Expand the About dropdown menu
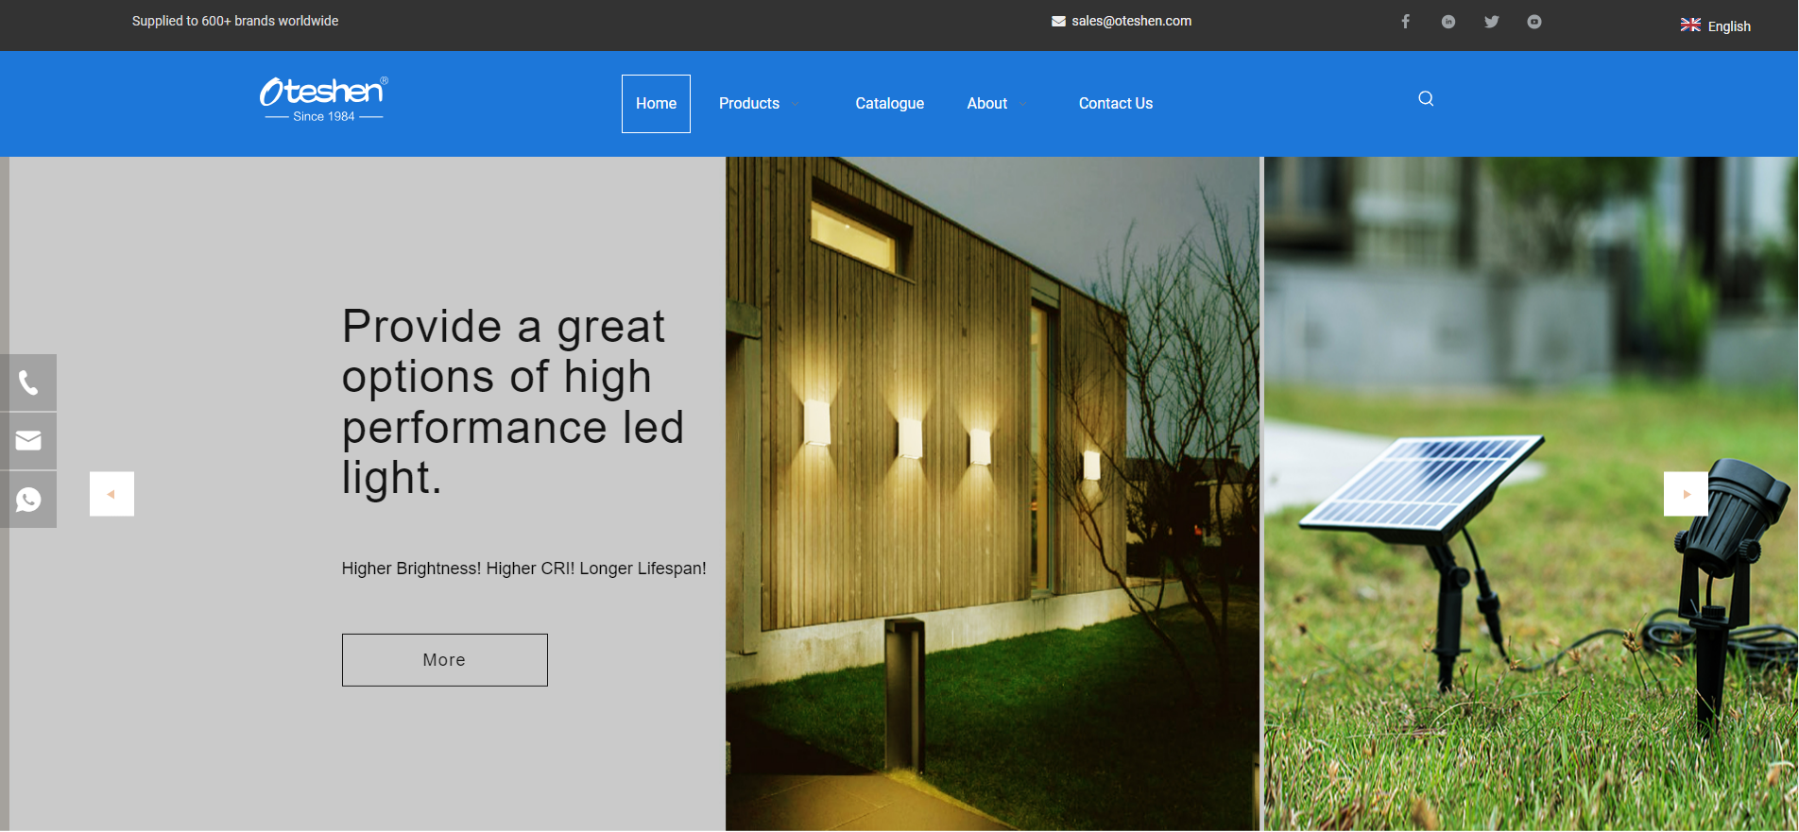 pyautogui.click(x=996, y=104)
